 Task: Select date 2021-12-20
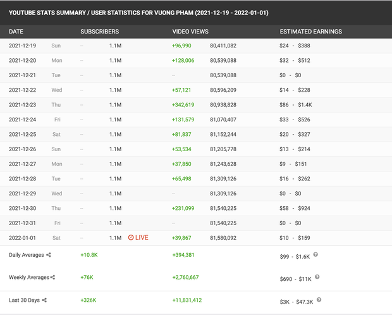click(23, 60)
